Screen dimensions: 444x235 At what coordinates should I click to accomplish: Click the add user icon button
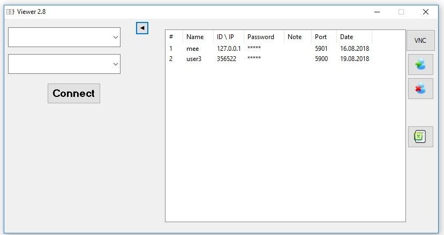420,65
